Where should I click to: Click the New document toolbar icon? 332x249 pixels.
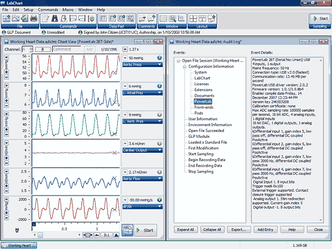click(x=7, y=19)
